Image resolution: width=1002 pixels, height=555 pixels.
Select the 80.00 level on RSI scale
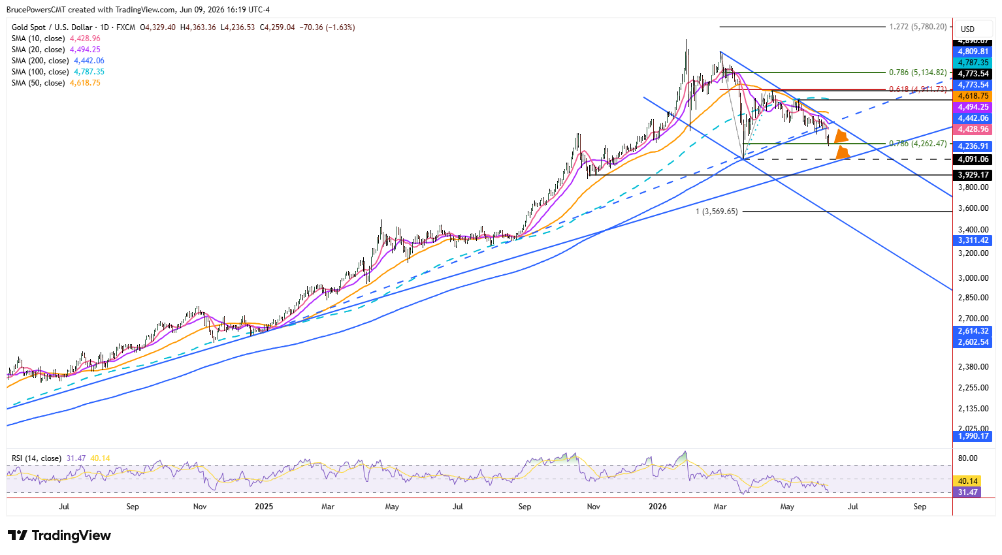tap(968, 458)
